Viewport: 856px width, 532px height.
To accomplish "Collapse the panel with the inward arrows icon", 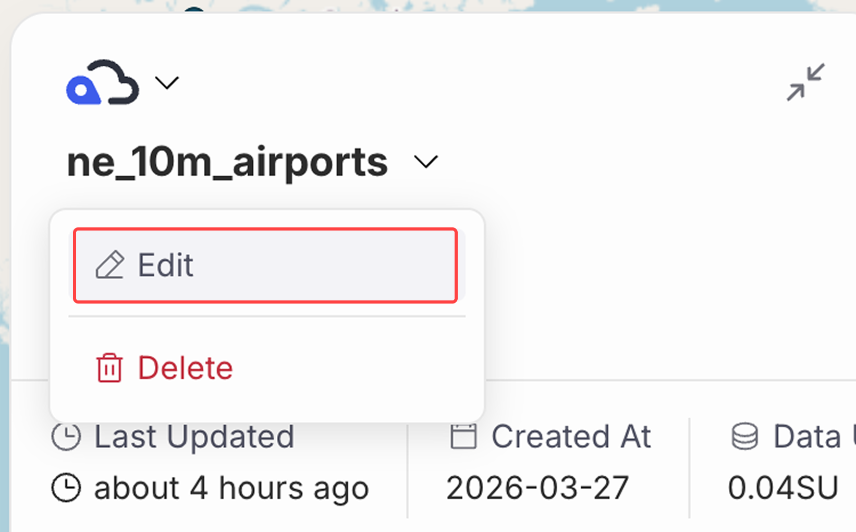I will pyautogui.click(x=805, y=82).
